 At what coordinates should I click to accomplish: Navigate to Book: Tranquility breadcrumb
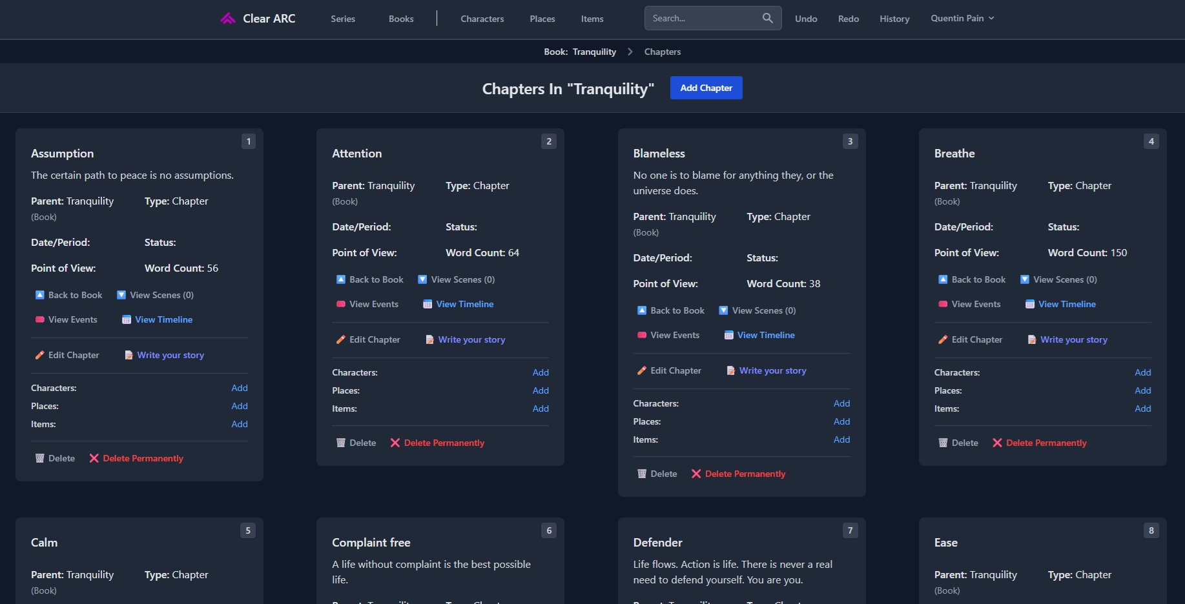coord(580,52)
